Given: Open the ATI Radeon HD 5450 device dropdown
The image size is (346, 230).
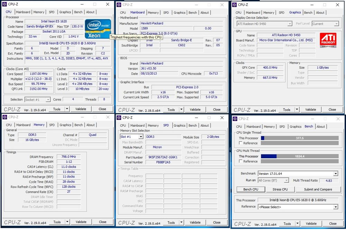Looking at the screenshot, I should 290,24.
